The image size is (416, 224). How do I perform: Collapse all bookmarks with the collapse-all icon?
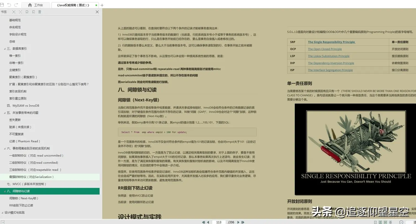(20, 12)
